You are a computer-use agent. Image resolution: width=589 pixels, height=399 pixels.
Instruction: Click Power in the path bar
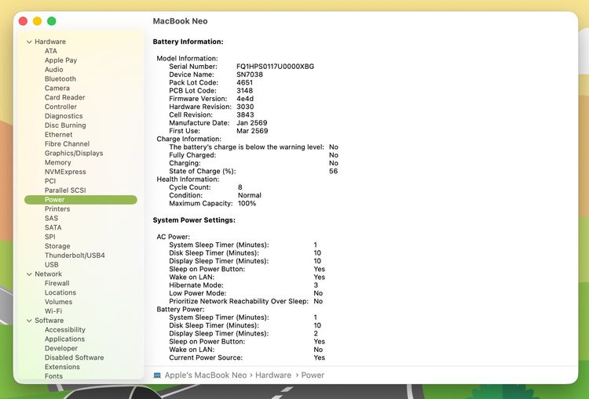[x=313, y=375]
